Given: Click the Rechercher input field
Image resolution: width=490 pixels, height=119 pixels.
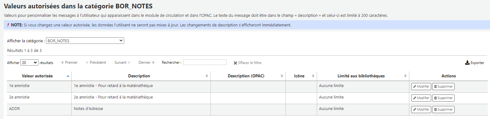Looking at the screenshot, I should tap(205, 62).
